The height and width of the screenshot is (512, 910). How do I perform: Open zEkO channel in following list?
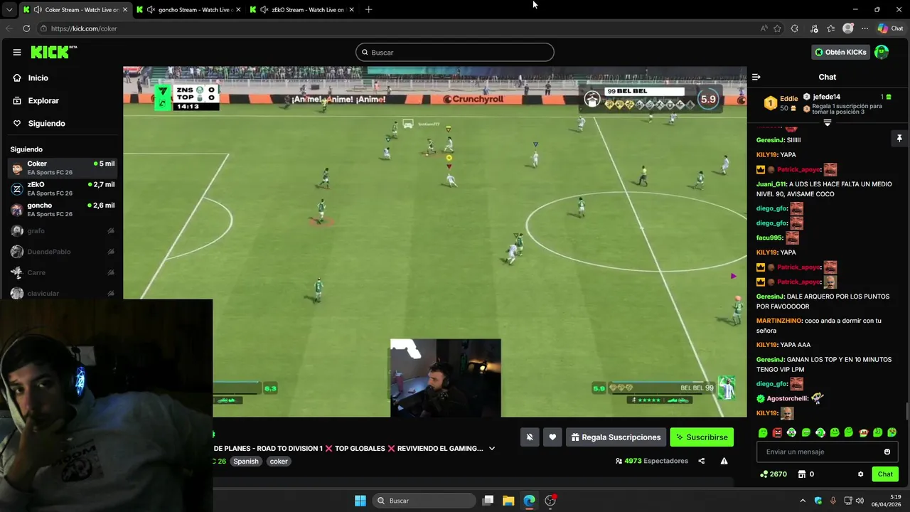coord(63,188)
